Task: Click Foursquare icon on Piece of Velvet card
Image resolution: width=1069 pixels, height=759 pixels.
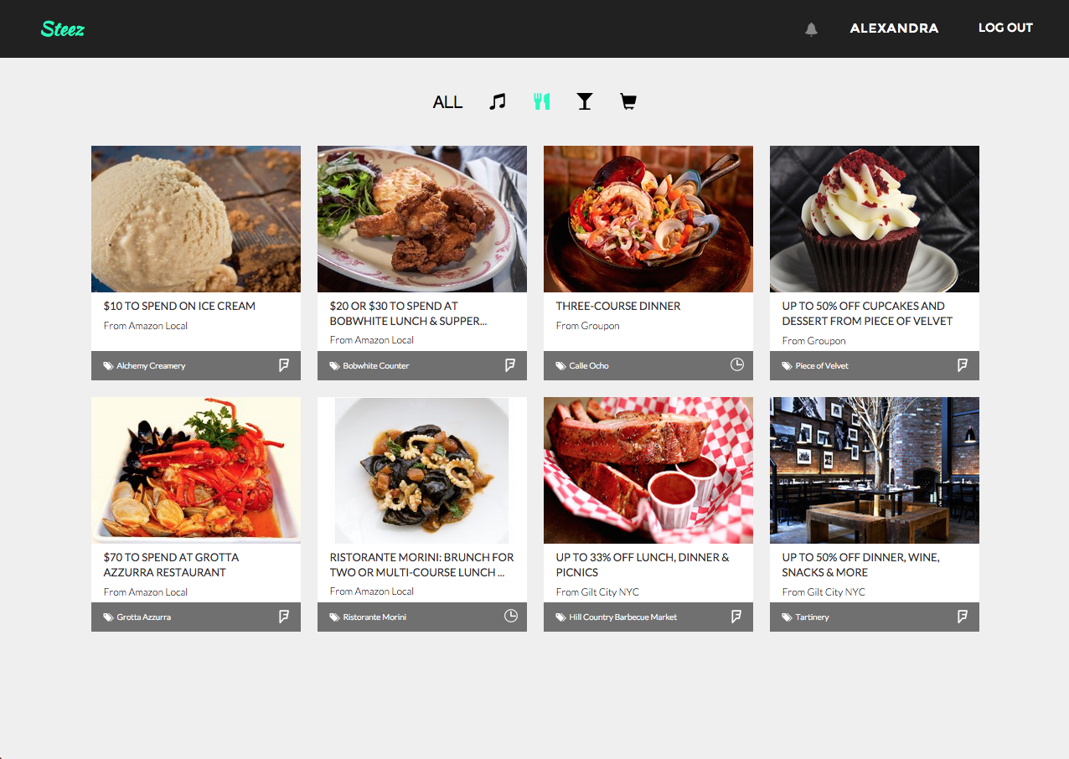Action: point(963,365)
